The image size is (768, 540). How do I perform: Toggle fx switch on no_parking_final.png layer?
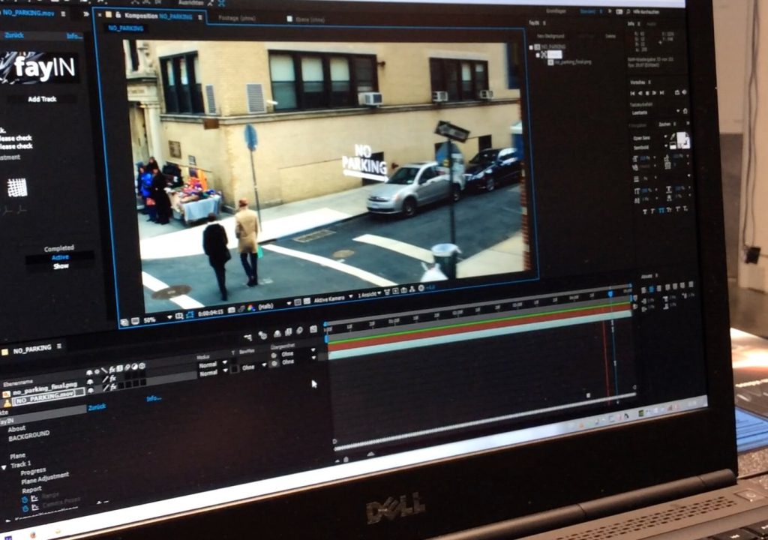click(x=112, y=378)
